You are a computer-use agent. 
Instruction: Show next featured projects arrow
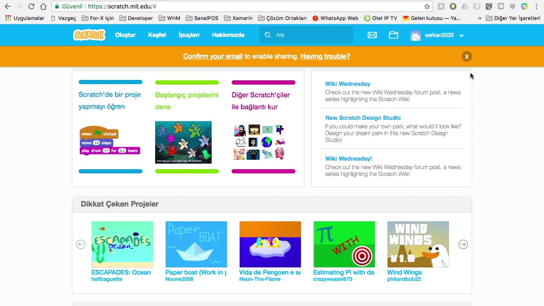pyautogui.click(x=463, y=244)
